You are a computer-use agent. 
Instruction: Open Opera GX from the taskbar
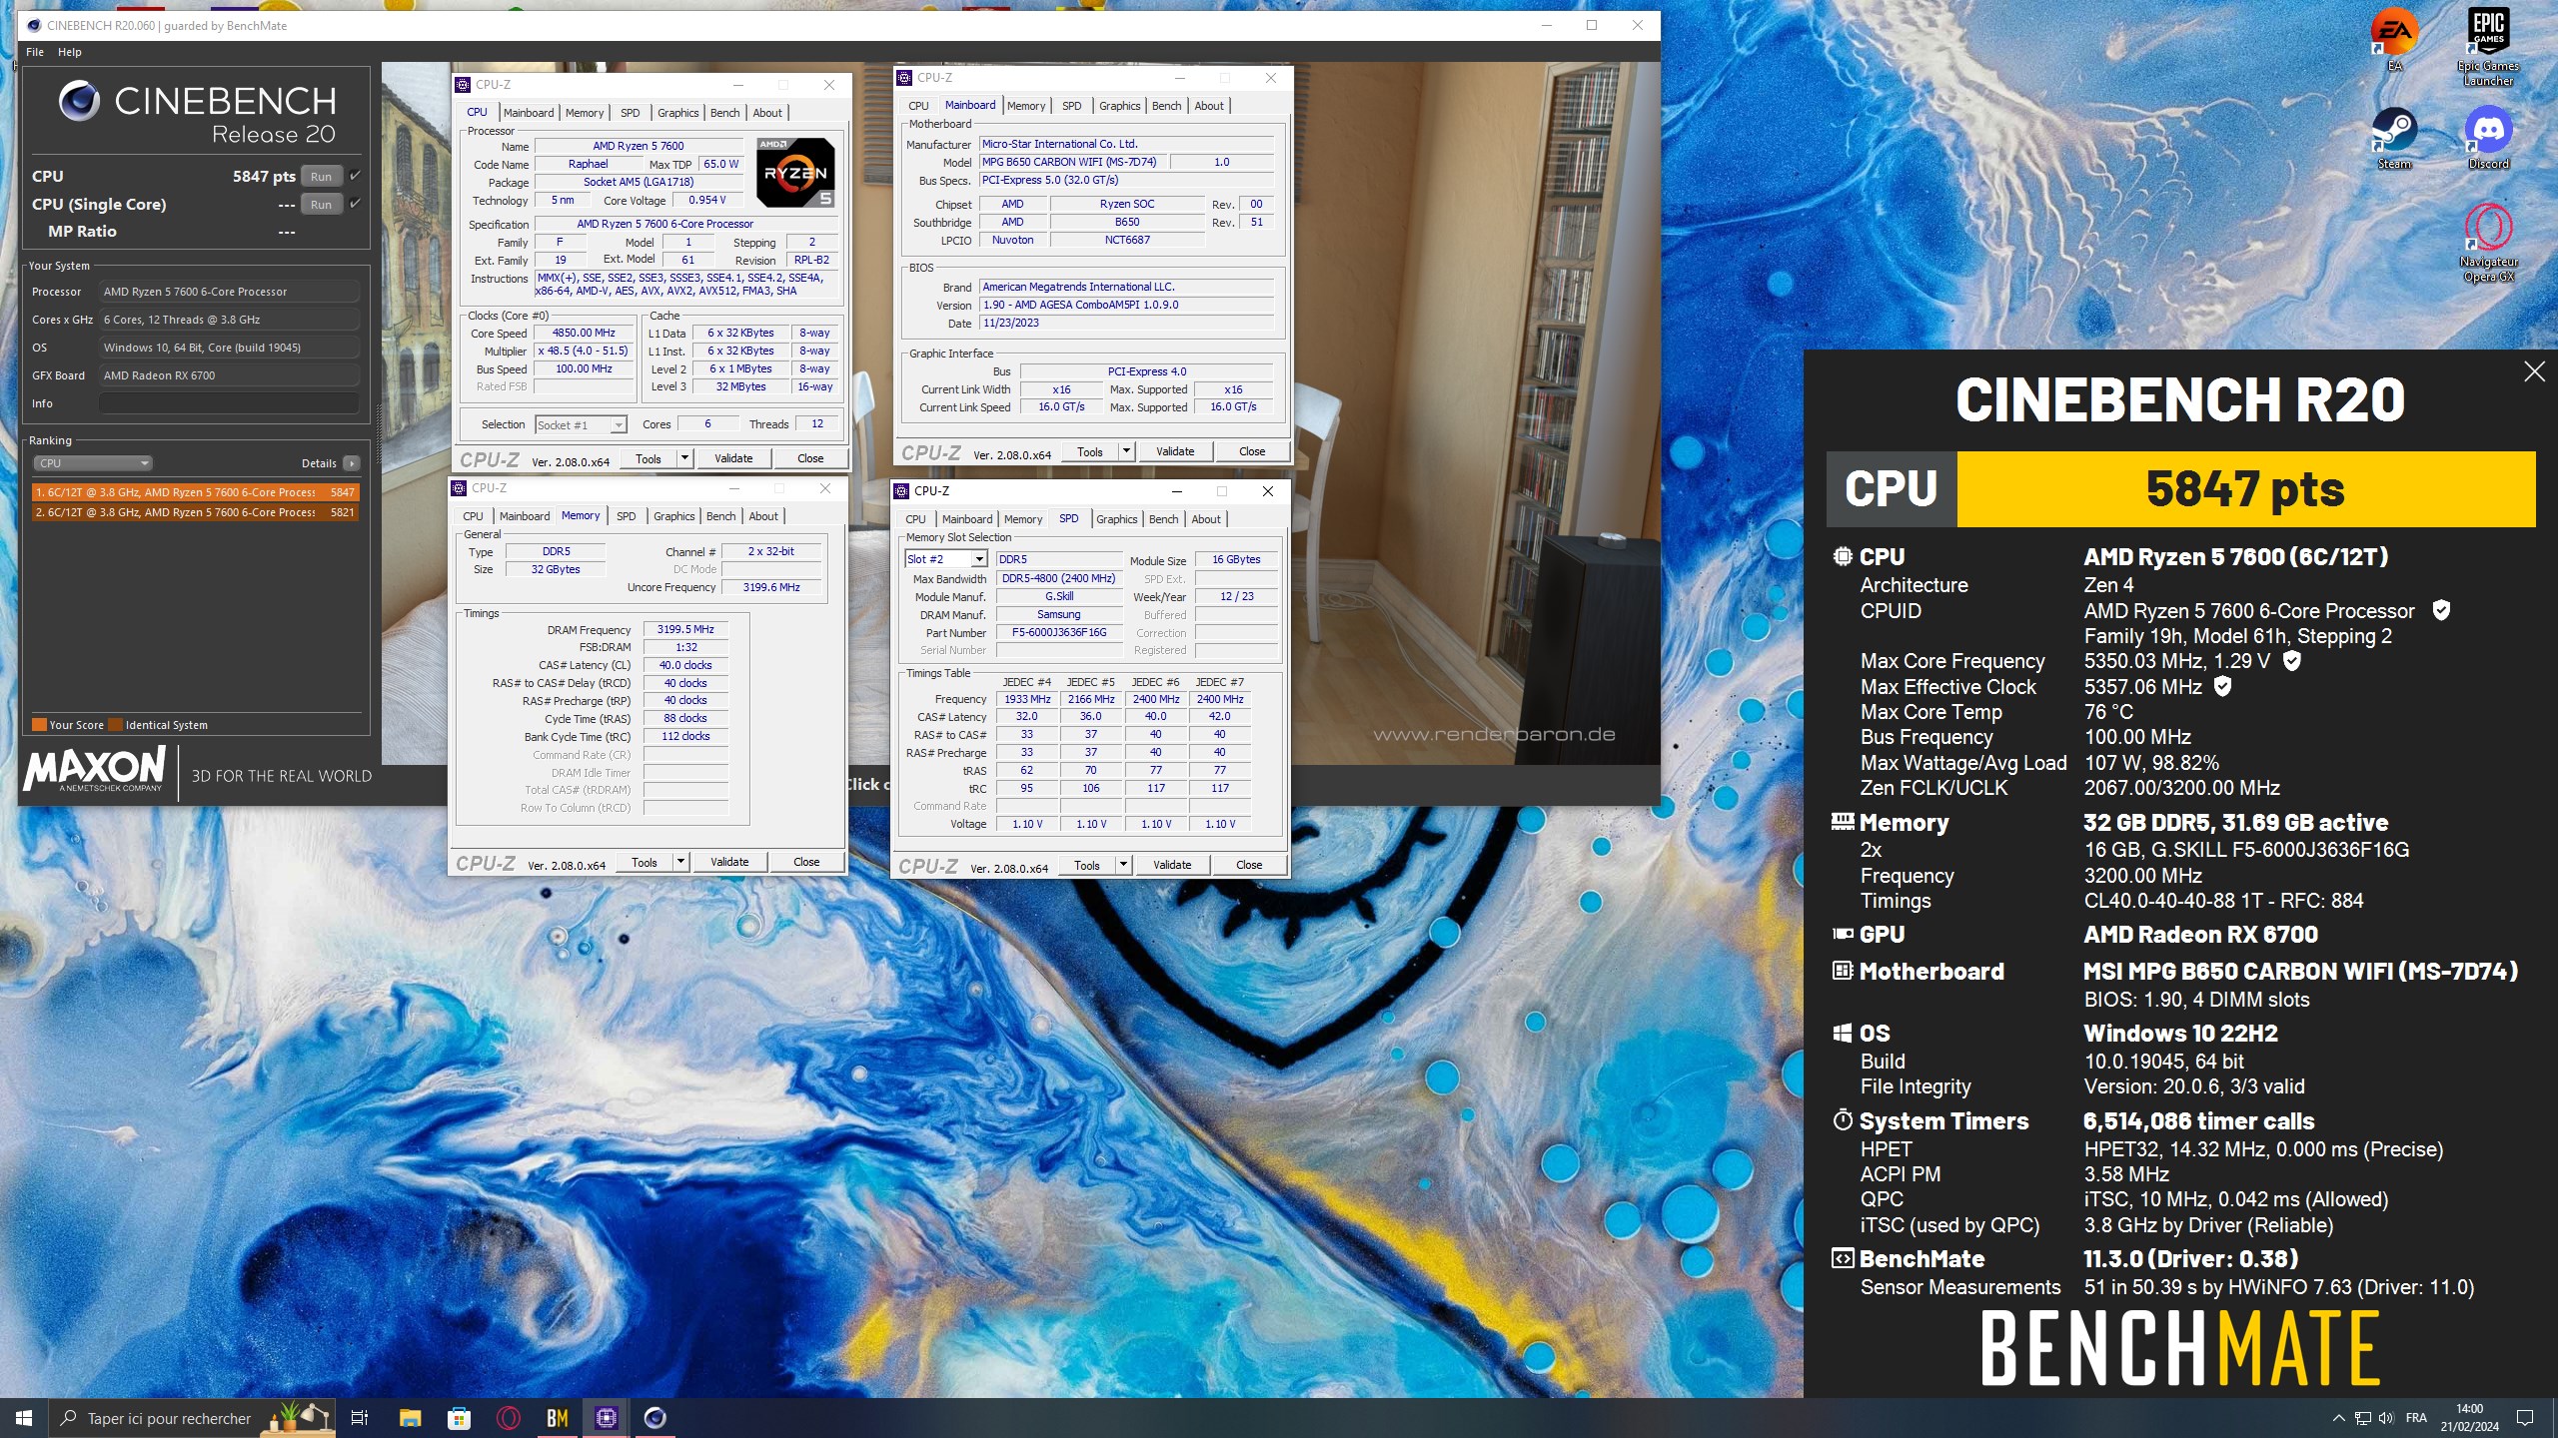tap(508, 1418)
